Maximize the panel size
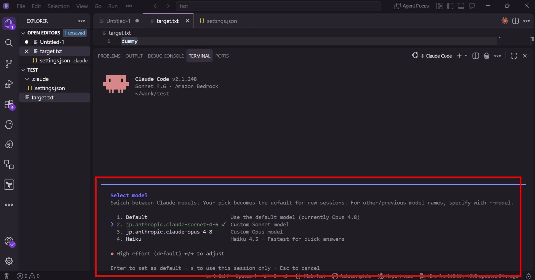Viewport: 535px width, 280px height. [514, 56]
